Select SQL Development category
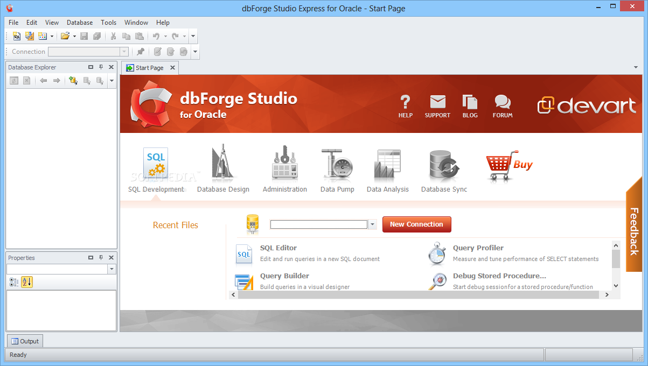This screenshot has width=648, height=366. (156, 170)
